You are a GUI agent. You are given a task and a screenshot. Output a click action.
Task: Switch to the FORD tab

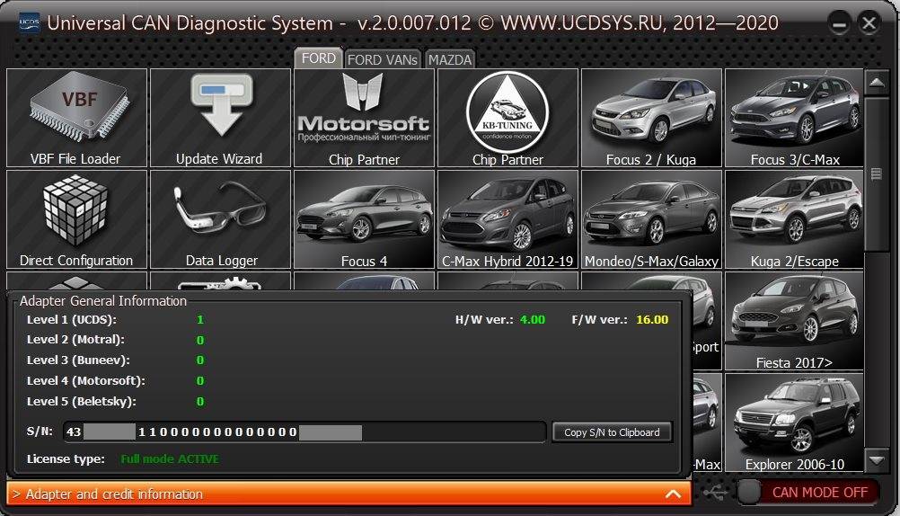pyautogui.click(x=319, y=58)
